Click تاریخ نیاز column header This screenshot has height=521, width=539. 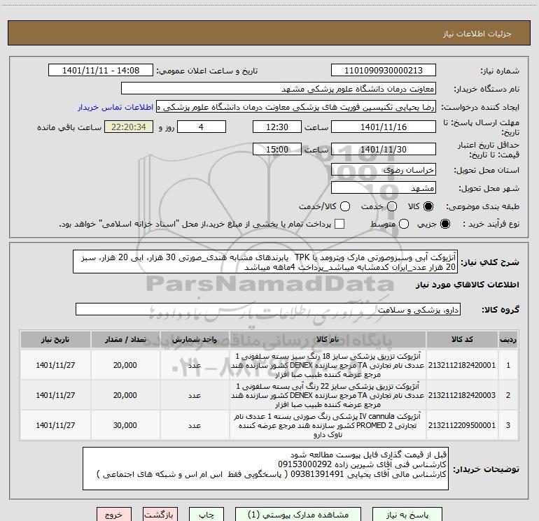tap(55, 340)
